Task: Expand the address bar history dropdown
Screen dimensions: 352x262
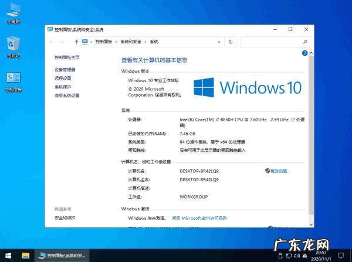Action: (x=219, y=42)
